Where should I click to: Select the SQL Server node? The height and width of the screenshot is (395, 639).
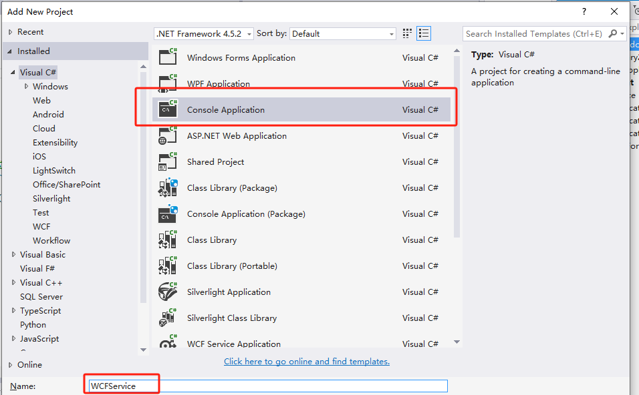41,296
